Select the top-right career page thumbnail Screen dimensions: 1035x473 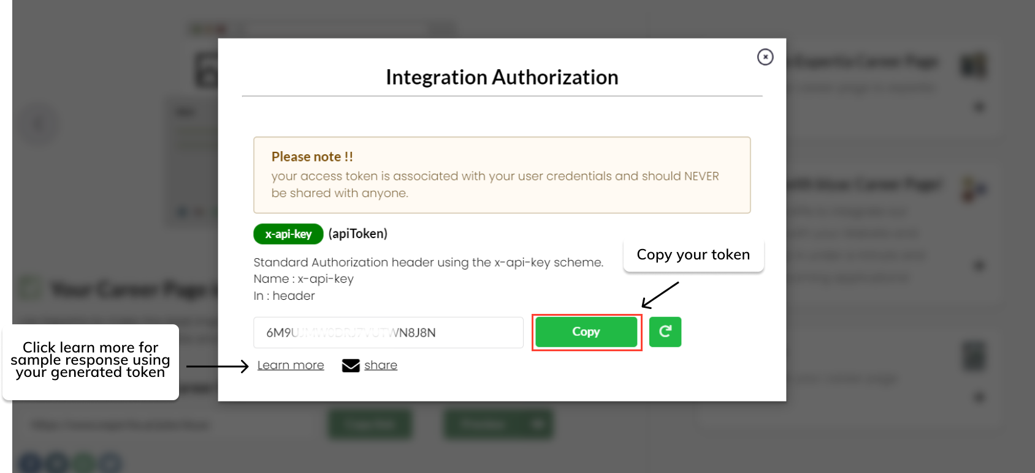coord(974,65)
